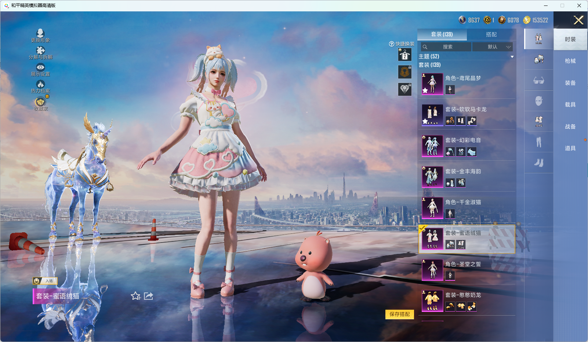Toggle favorite star for 套装-蜜语绒猫
Screen dimensions: 588x342
(135, 296)
